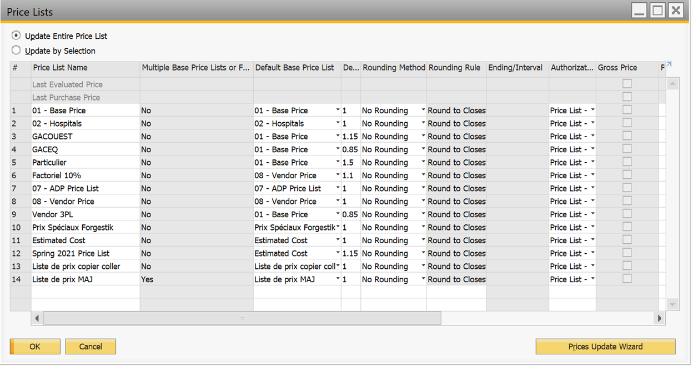The image size is (693, 366).
Task: Click the Rounding Rule column header
Action: tap(454, 68)
